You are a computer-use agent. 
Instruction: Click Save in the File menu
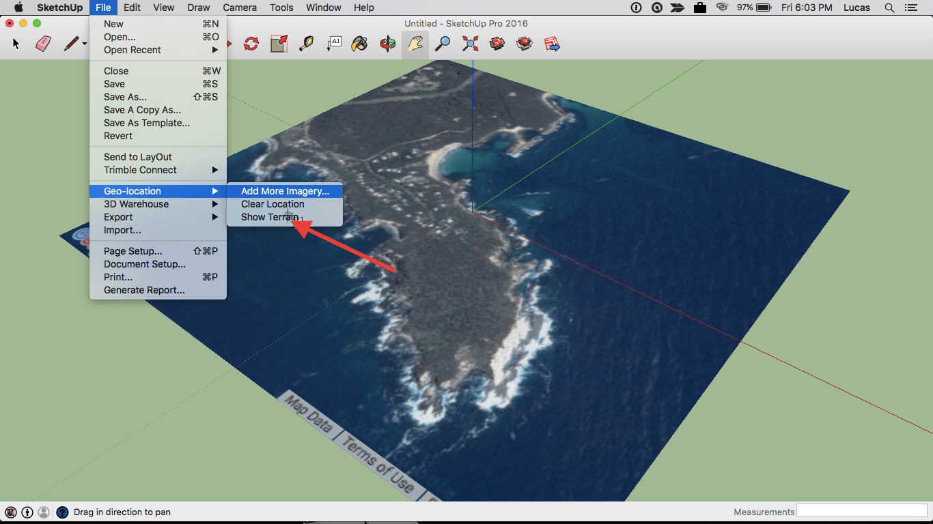point(158,84)
